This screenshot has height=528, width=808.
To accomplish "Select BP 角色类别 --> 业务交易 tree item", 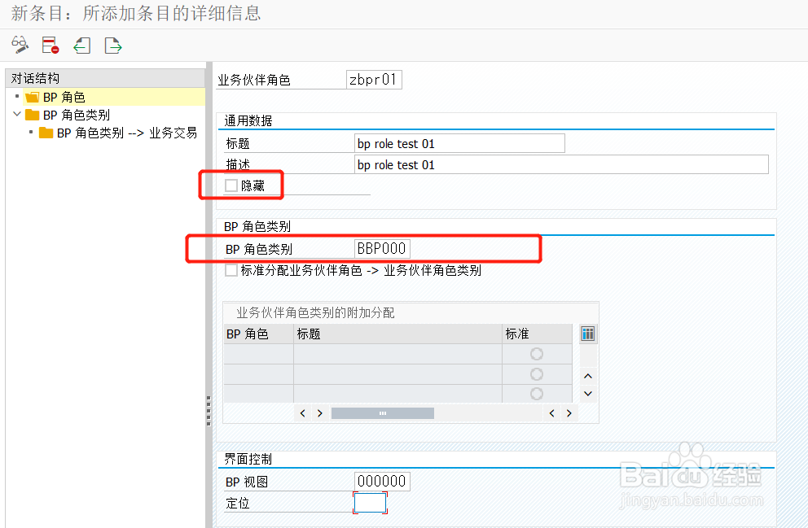I will [x=118, y=132].
